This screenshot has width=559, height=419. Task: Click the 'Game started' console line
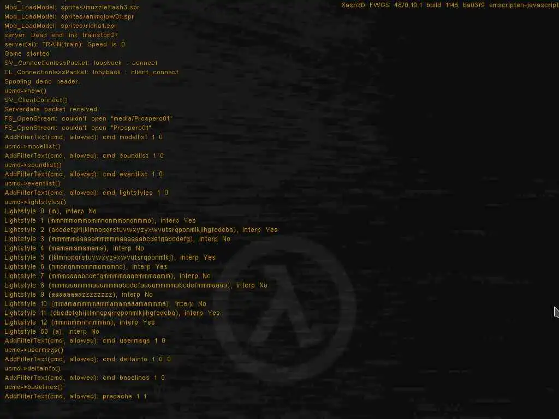pyautogui.click(x=27, y=53)
